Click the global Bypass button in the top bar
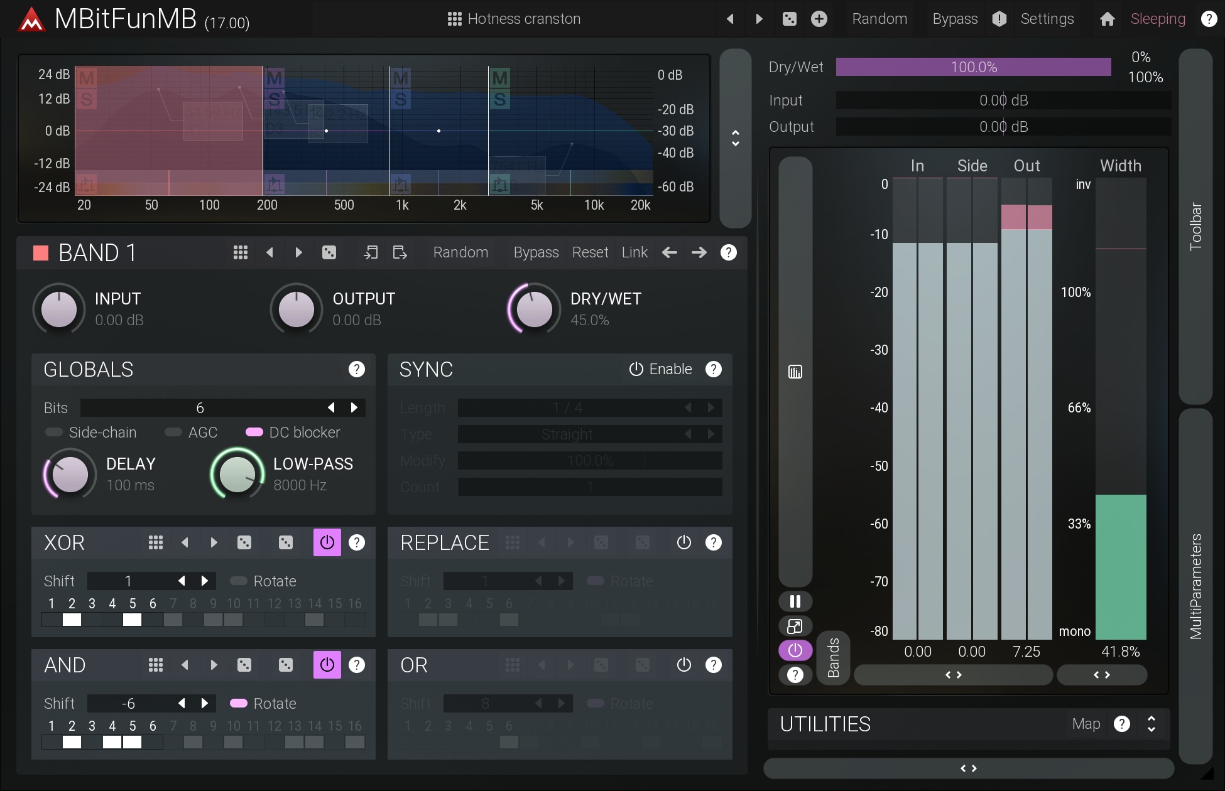 tap(954, 19)
